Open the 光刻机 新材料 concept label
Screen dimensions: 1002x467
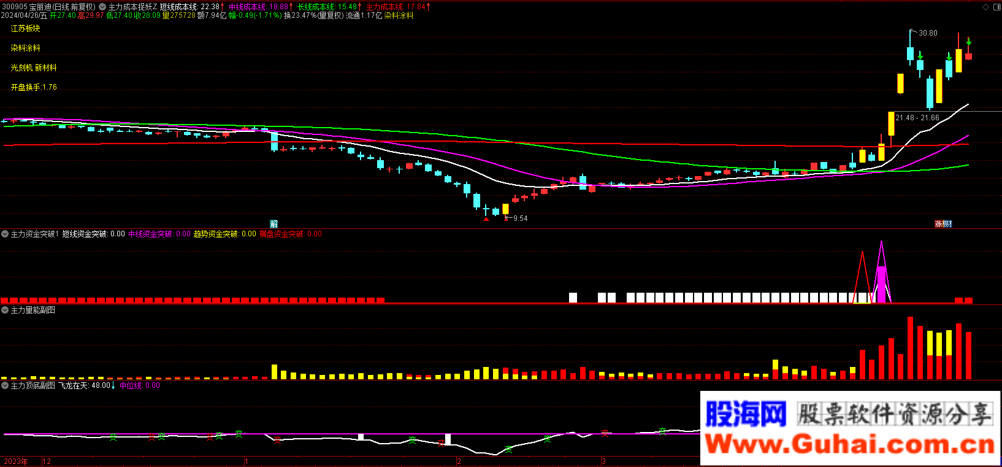(33, 68)
